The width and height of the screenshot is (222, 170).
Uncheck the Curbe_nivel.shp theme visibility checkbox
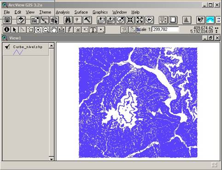pyautogui.click(x=7, y=47)
